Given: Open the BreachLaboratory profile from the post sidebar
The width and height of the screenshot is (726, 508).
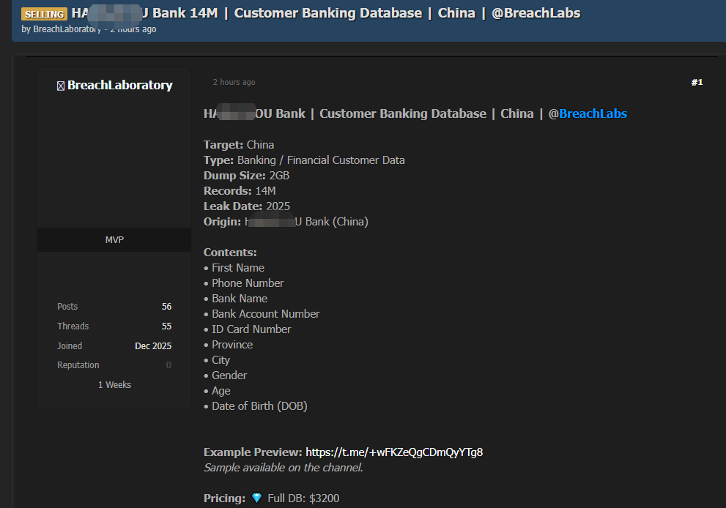Looking at the screenshot, I should point(119,86).
